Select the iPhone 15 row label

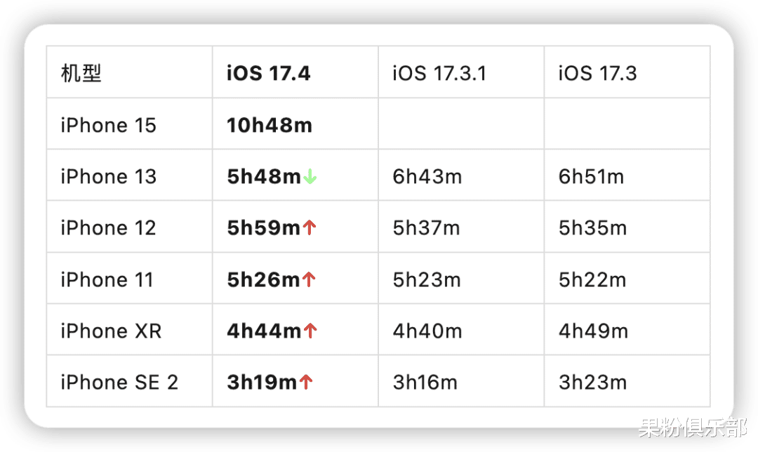pyautogui.click(x=108, y=125)
